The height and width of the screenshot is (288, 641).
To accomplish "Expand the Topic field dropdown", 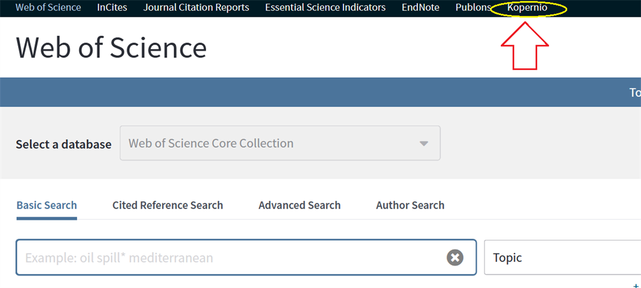I will coord(563,258).
